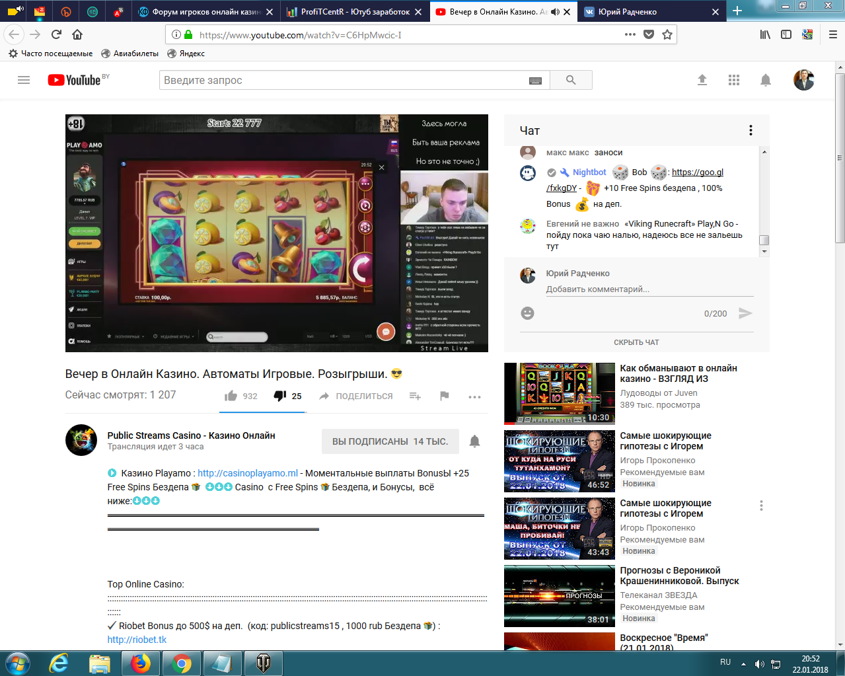845x676 pixels.
Task: Open the riobet.tk link
Action: click(137, 640)
